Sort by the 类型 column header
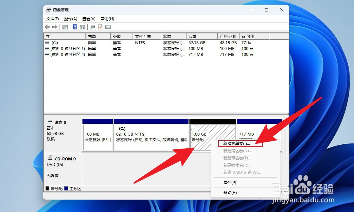Viewport: 354px width, 212px height. tap(122, 36)
